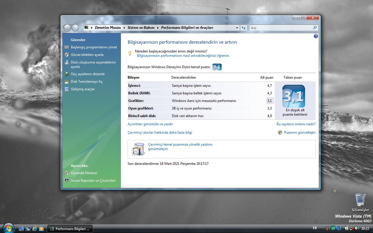
Task: Expand the arrow after Sistem ve Bakım
Action: click(157, 28)
